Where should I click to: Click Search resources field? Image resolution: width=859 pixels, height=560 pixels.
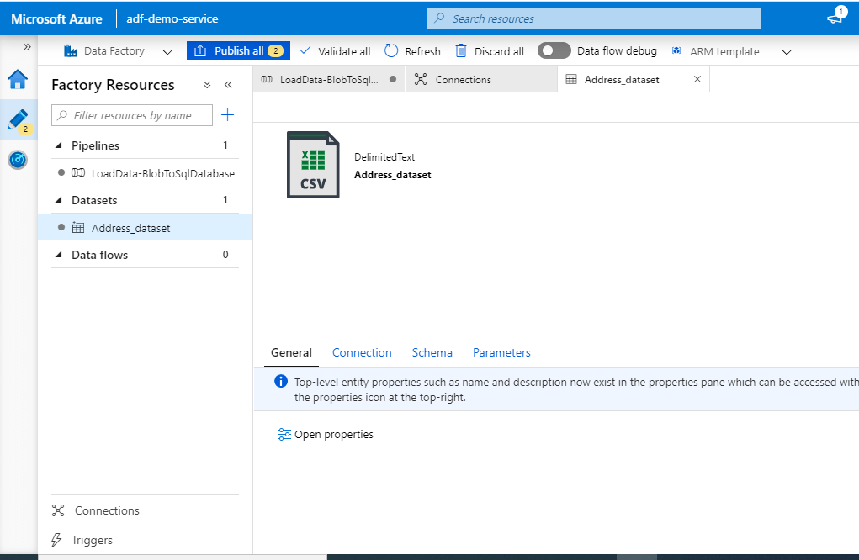pos(594,18)
